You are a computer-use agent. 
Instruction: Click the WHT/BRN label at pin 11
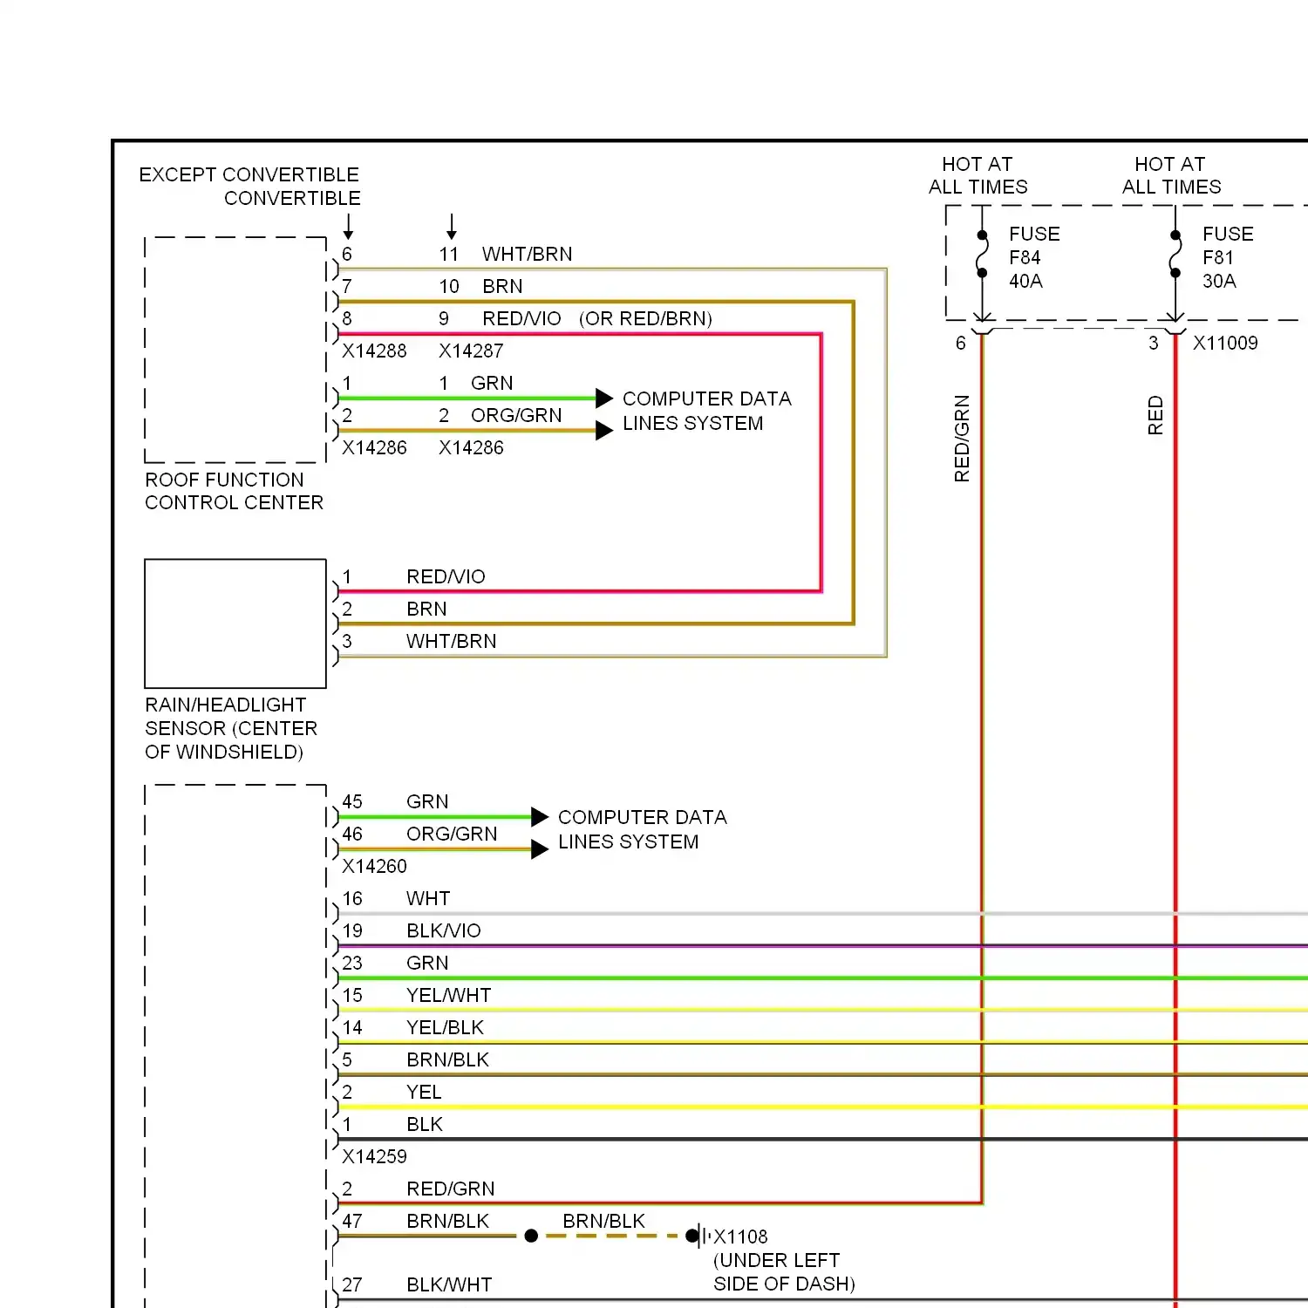point(528,254)
